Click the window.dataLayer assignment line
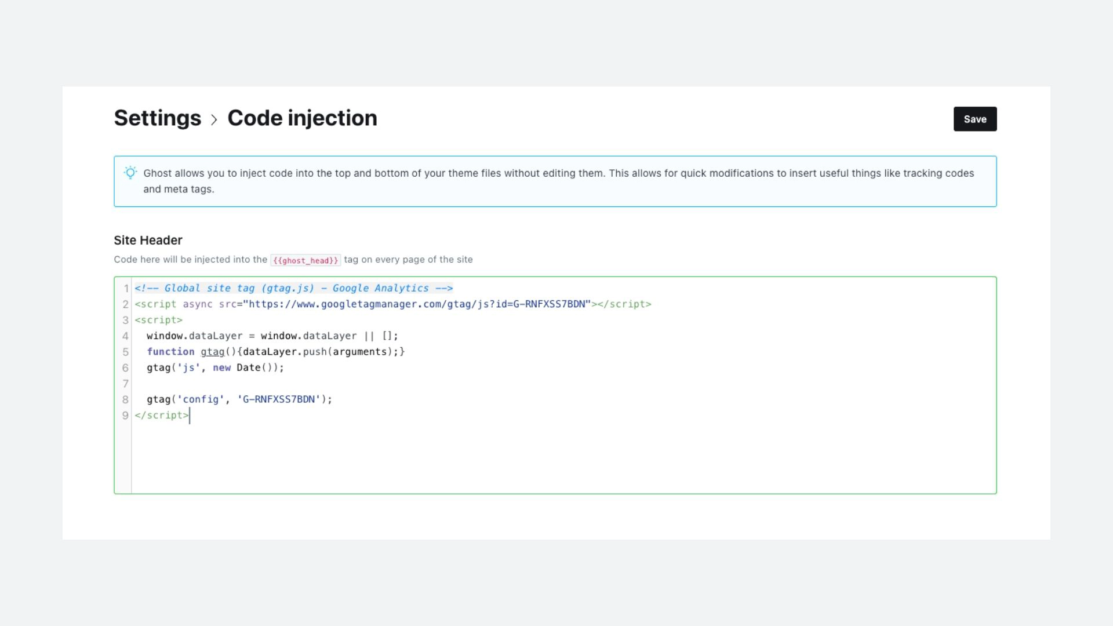Screen dimensions: 1113x626 coord(272,336)
